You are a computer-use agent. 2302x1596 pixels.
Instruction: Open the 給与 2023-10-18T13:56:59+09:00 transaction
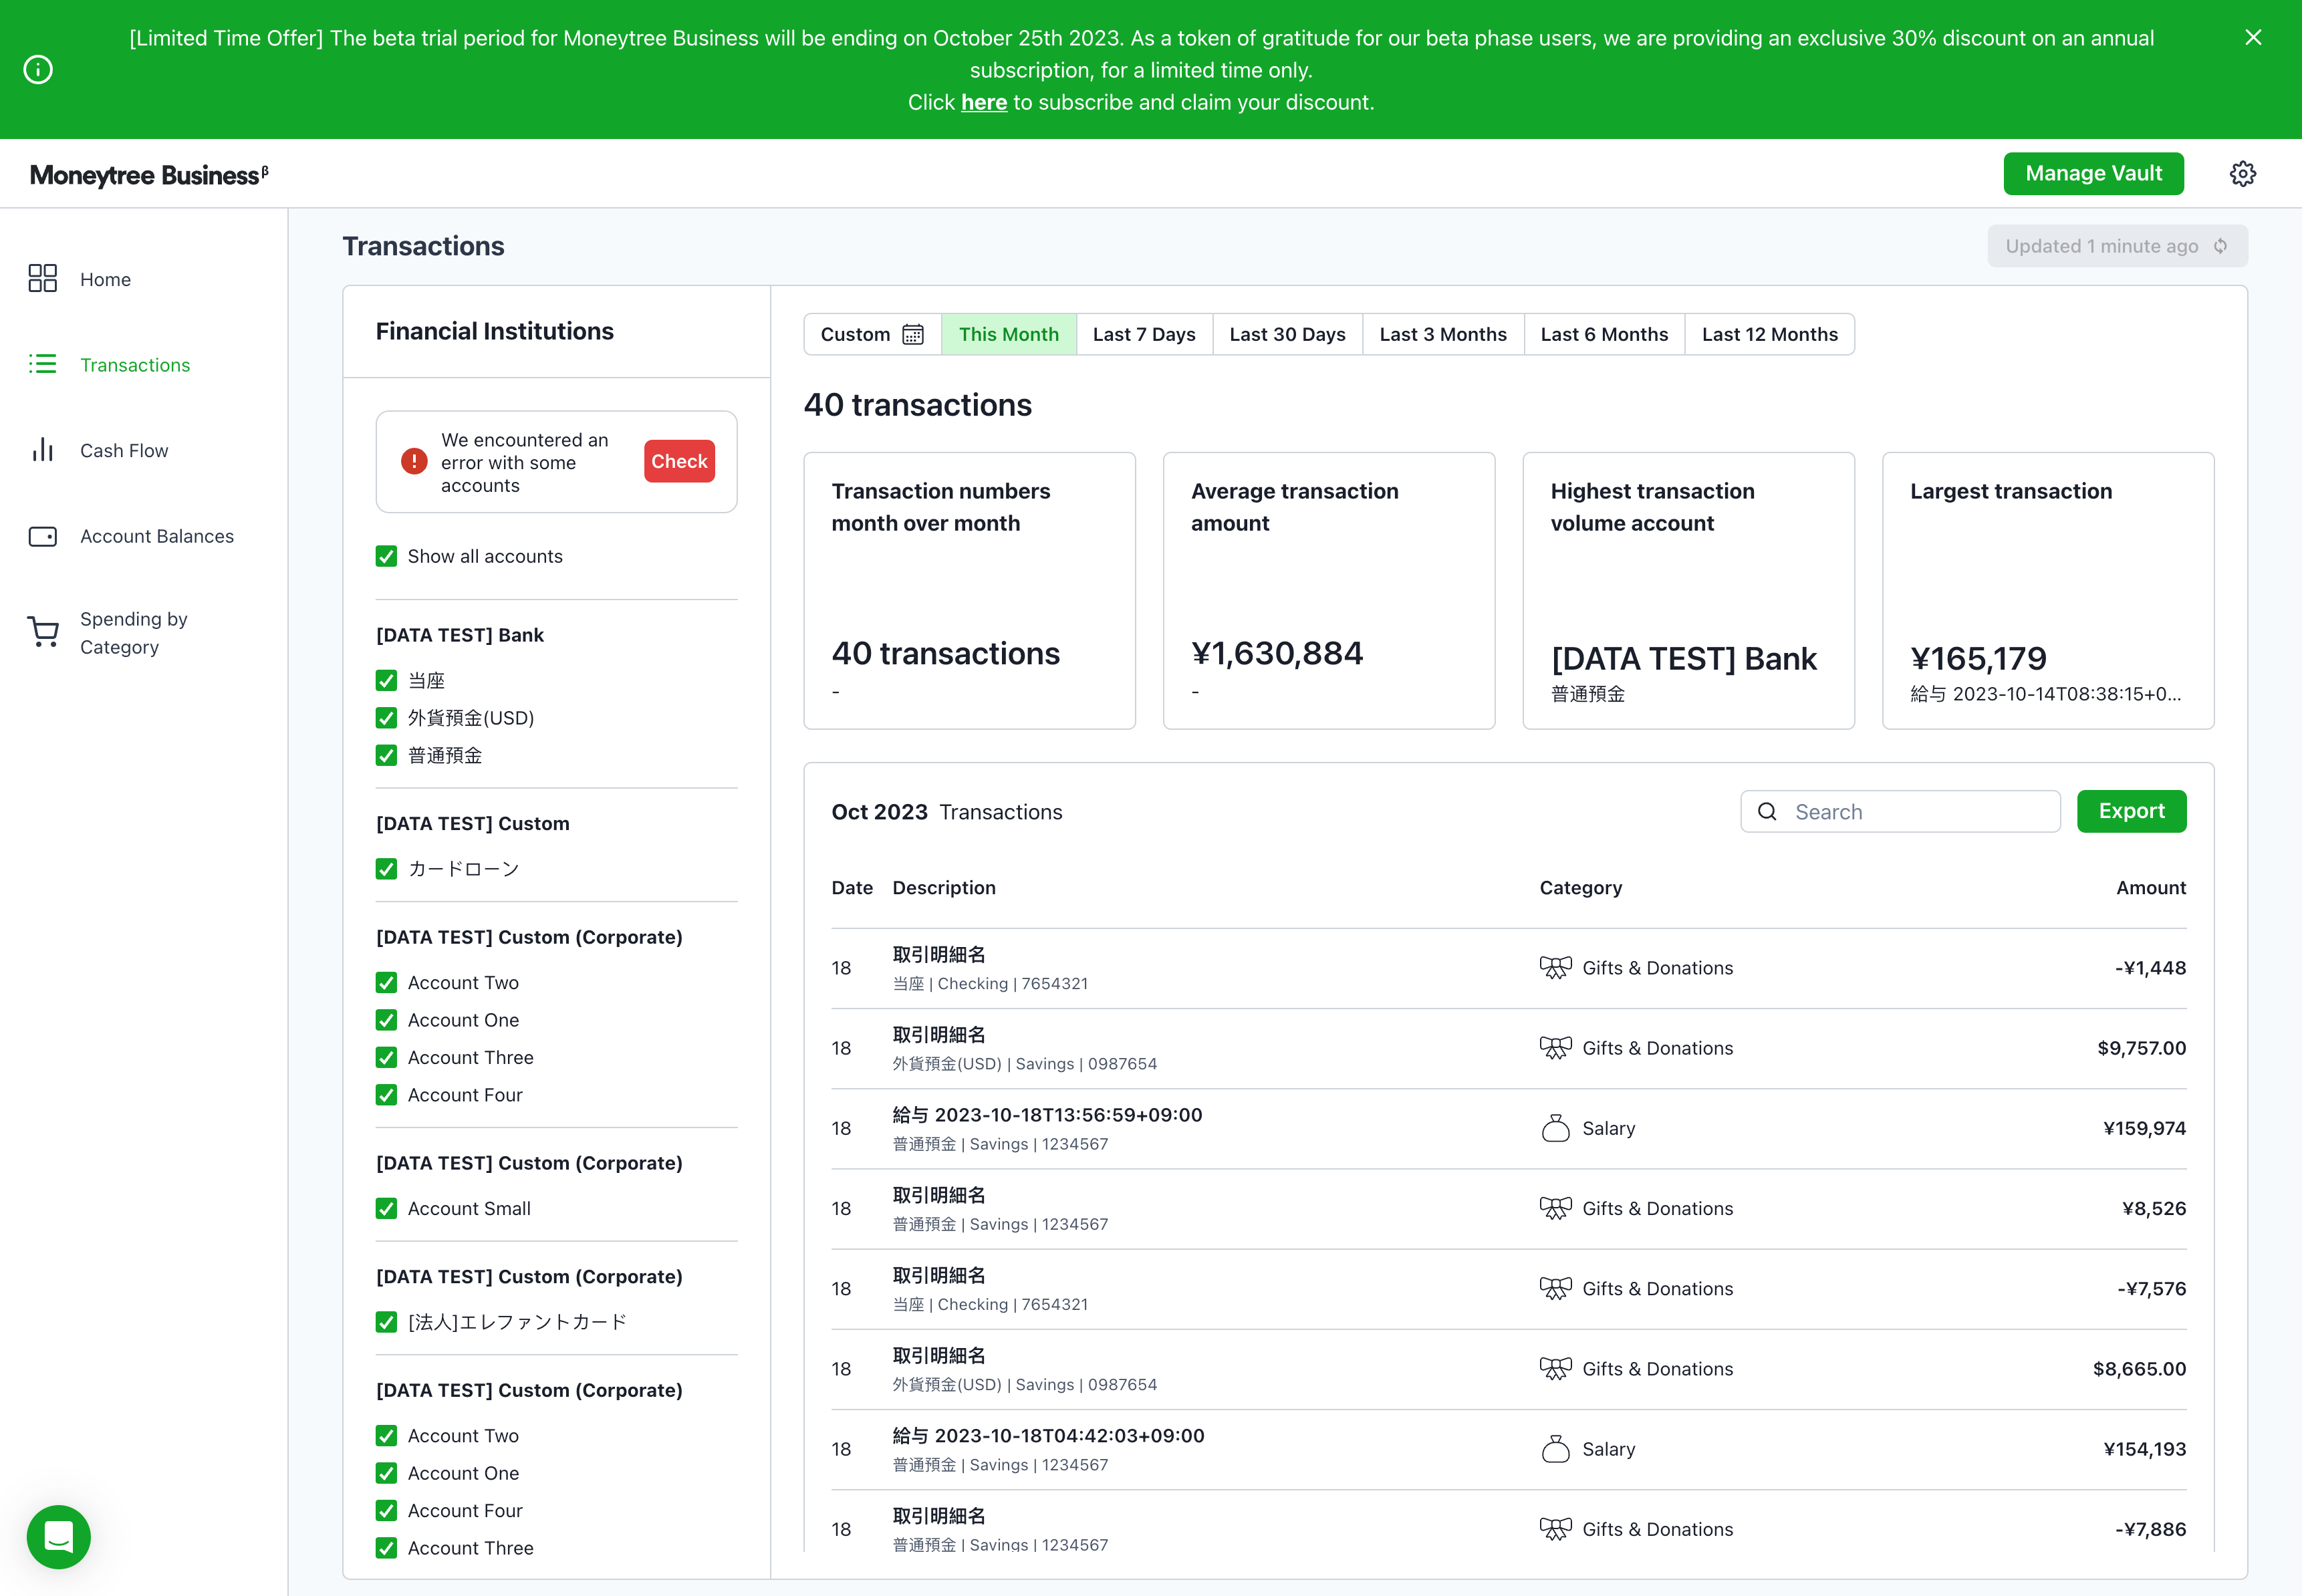coord(1508,1128)
